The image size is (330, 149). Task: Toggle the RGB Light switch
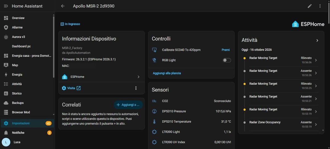(x=227, y=60)
